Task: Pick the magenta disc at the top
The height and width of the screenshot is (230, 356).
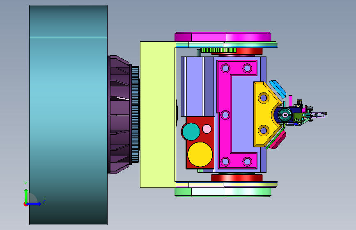Action: tap(223, 37)
